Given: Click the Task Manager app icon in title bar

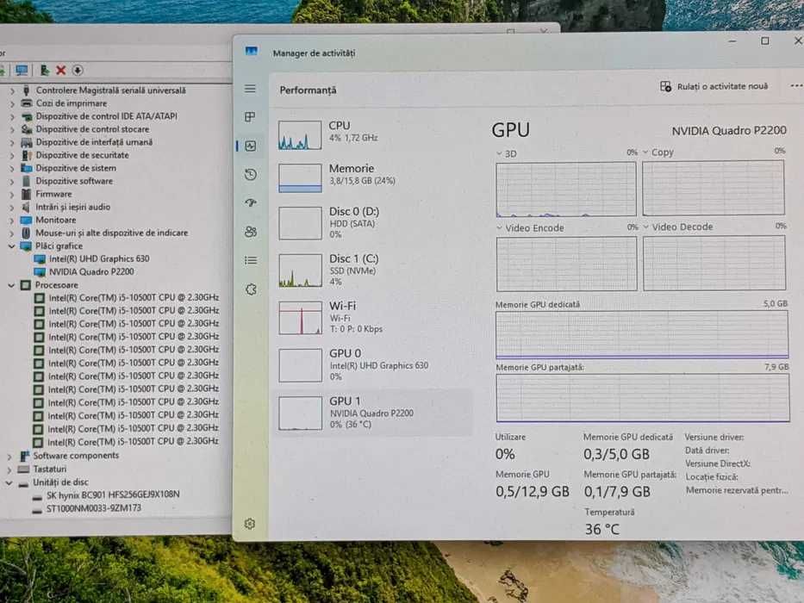Looking at the screenshot, I should click(252, 51).
